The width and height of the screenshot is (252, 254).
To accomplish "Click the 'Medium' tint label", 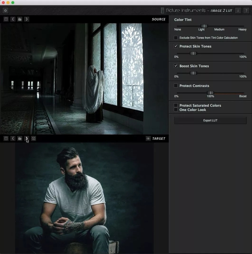I will [x=219, y=29].
